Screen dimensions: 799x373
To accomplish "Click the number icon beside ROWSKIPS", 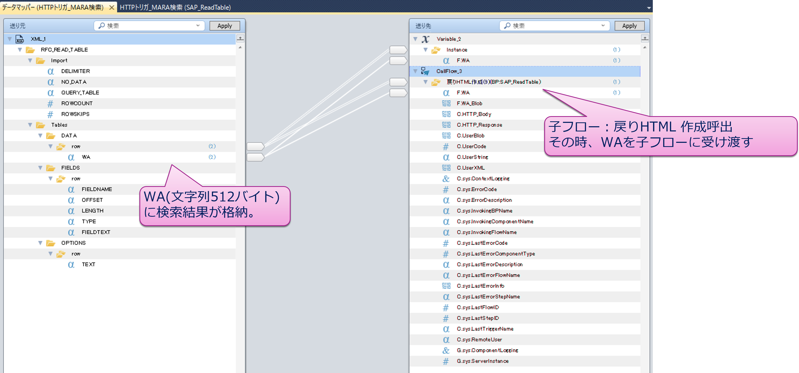I will (50, 114).
